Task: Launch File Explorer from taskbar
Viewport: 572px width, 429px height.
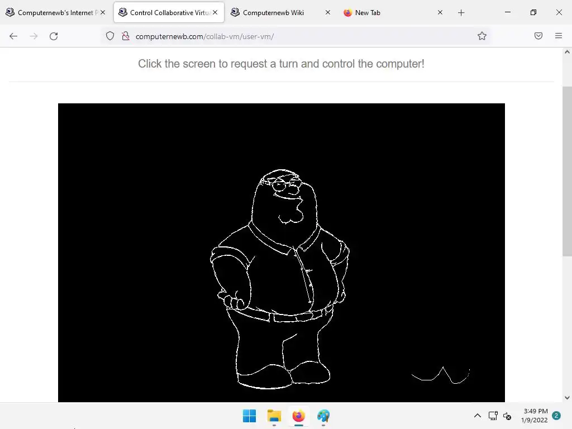Action: coord(274,416)
